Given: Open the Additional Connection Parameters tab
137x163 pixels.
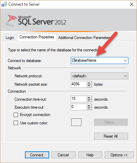Looking at the screenshot, I should click(84, 38).
